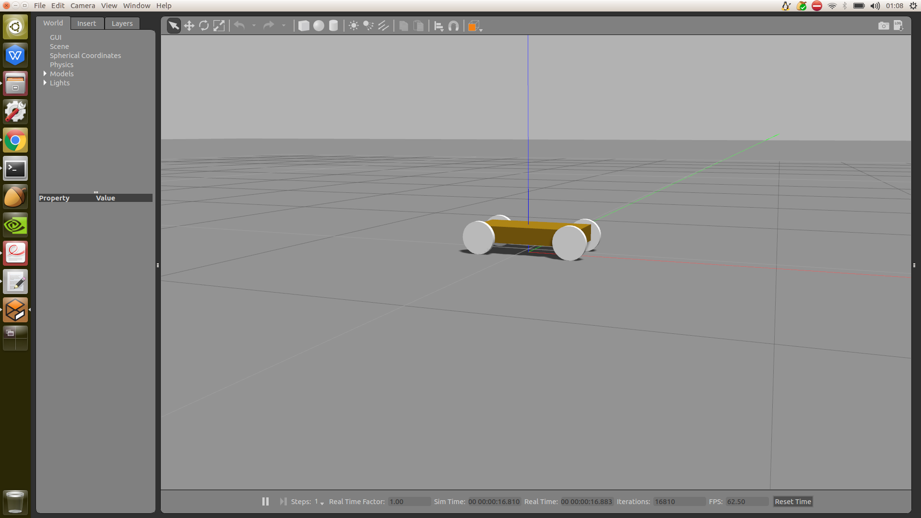Select the Translate mode tool

[189, 26]
